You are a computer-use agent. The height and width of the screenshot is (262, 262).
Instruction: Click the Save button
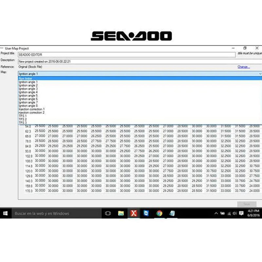[x=247, y=204]
